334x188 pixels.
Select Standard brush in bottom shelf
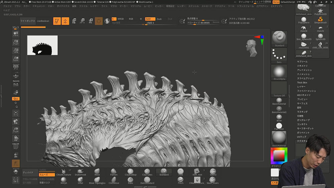164,172
